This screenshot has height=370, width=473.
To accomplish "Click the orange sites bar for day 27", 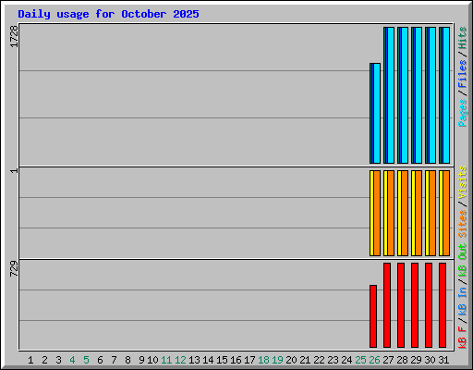I will pyautogui.click(x=391, y=213).
